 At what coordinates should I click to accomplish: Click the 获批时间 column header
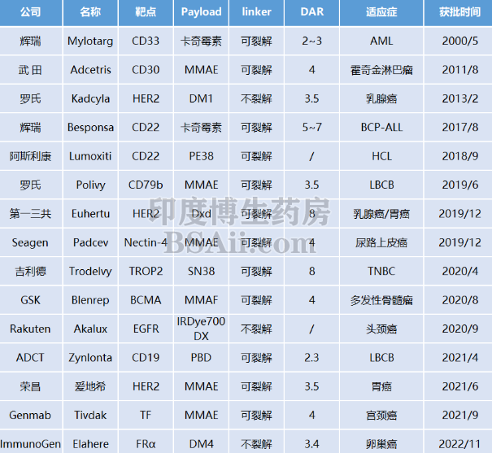tap(459, 12)
